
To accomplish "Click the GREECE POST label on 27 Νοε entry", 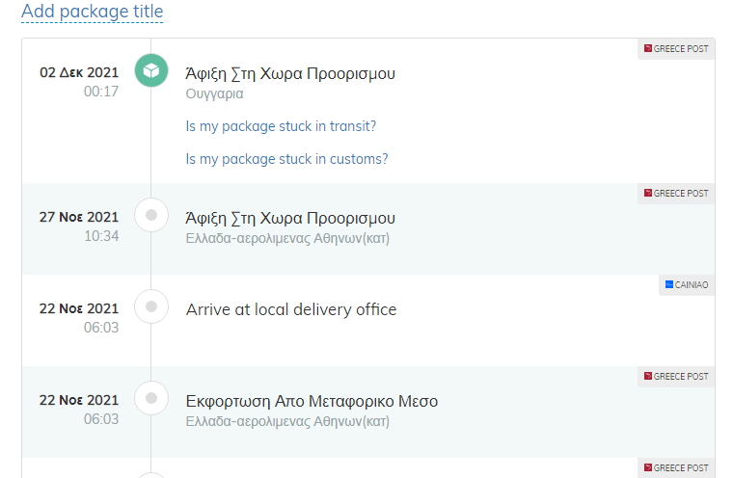I will (681, 193).
